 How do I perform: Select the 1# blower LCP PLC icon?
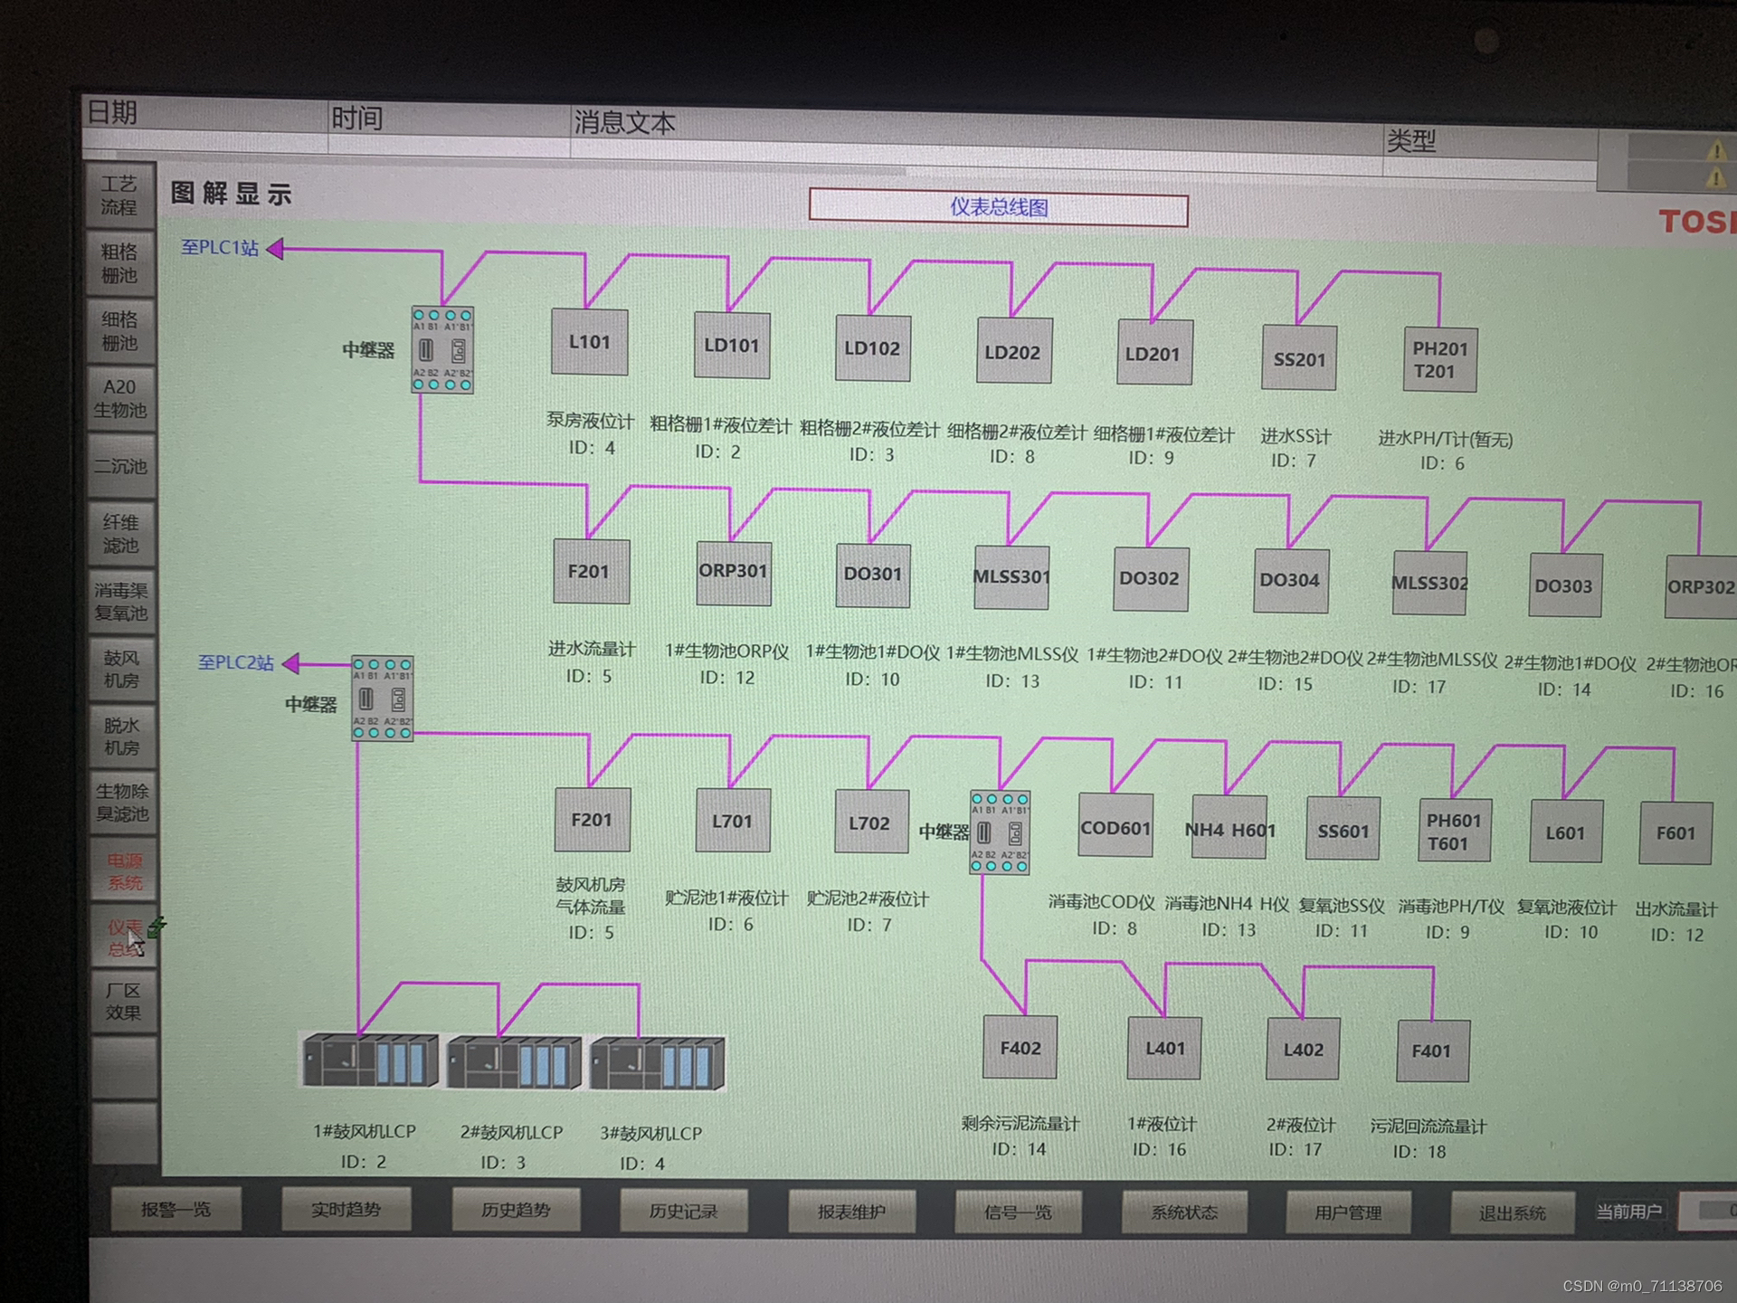point(370,1060)
